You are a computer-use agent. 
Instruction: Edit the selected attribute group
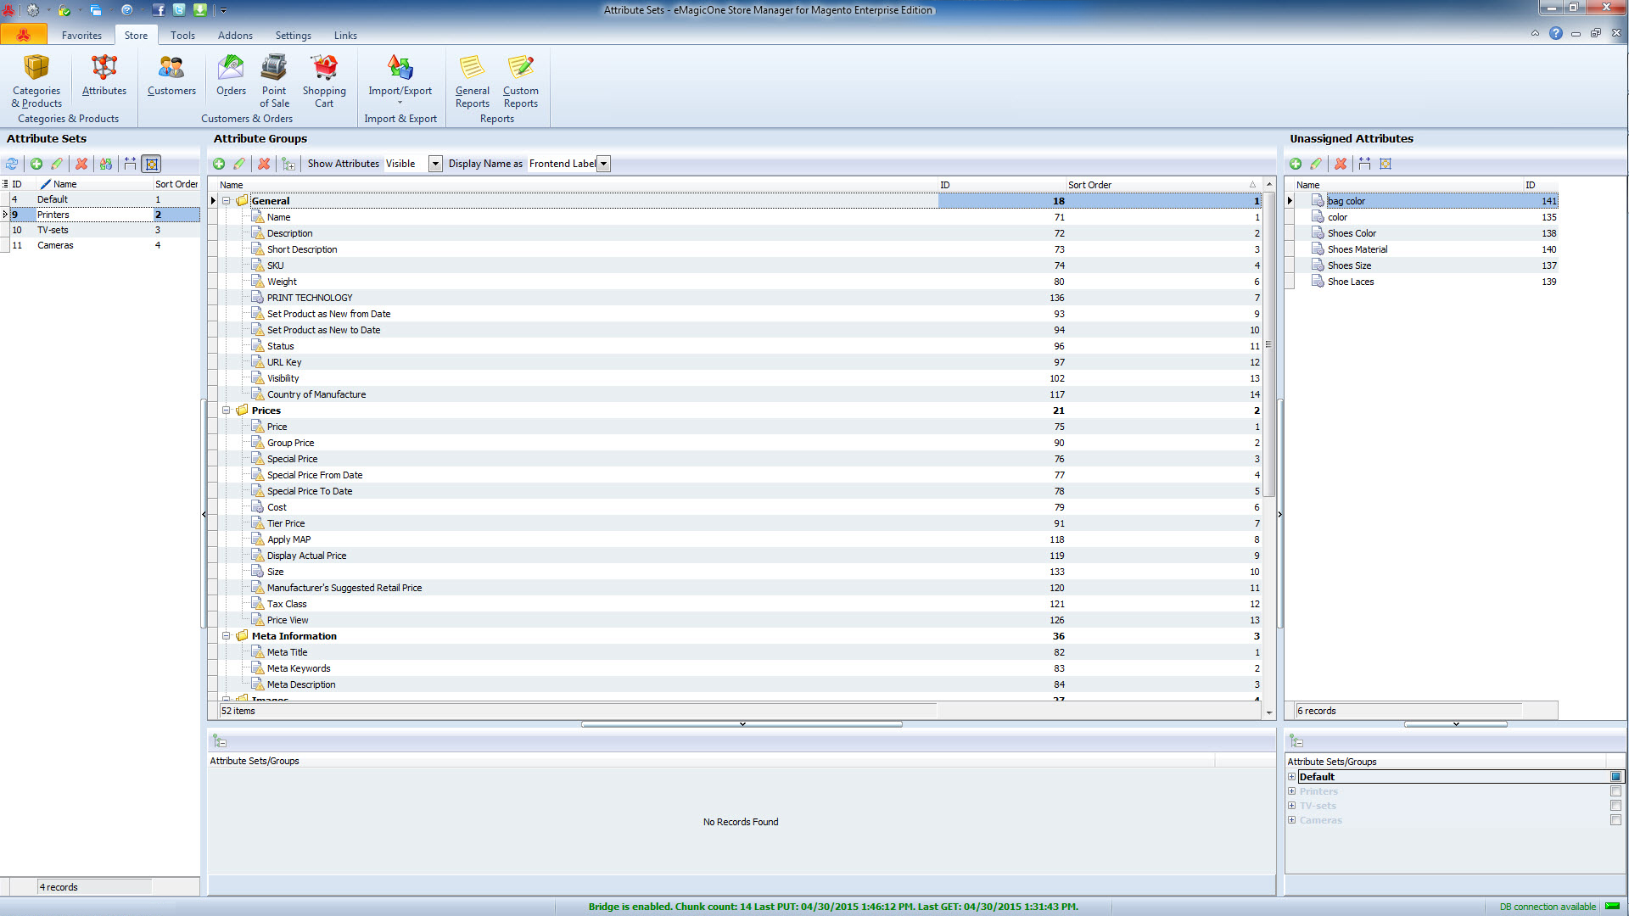point(239,164)
